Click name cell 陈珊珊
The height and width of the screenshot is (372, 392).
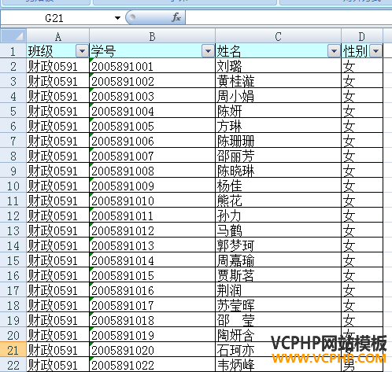pyautogui.click(x=278, y=141)
